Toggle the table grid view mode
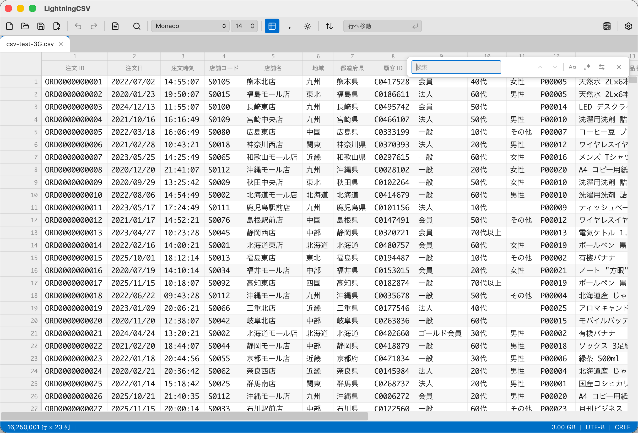 (x=272, y=26)
